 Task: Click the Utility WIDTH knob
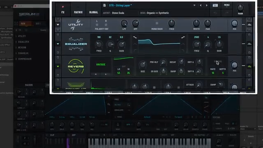pyautogui.click(x=196, y=23)
